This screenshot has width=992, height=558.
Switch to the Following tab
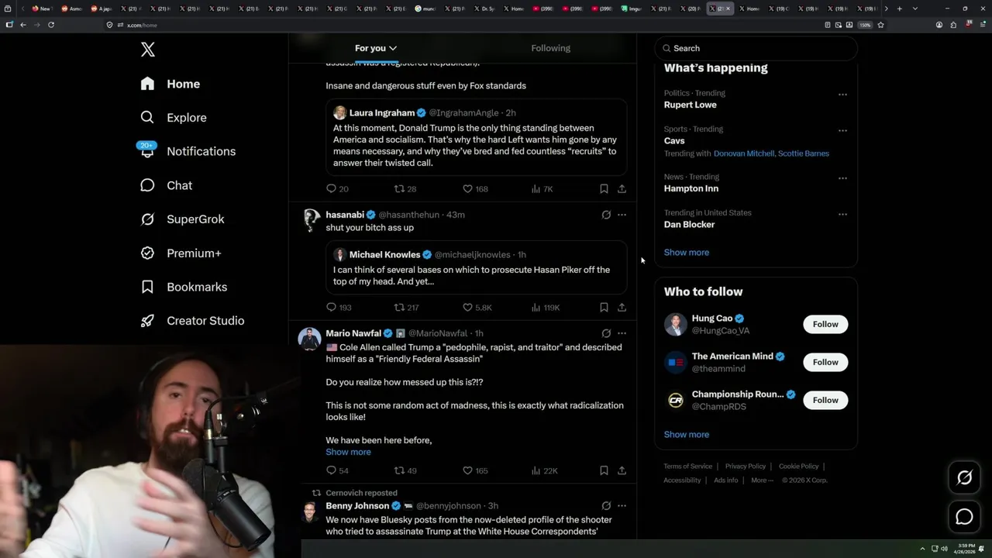click(550, 48)
